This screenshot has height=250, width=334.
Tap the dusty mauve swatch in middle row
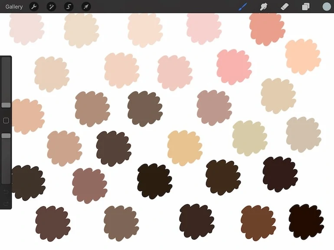[214, 108]
